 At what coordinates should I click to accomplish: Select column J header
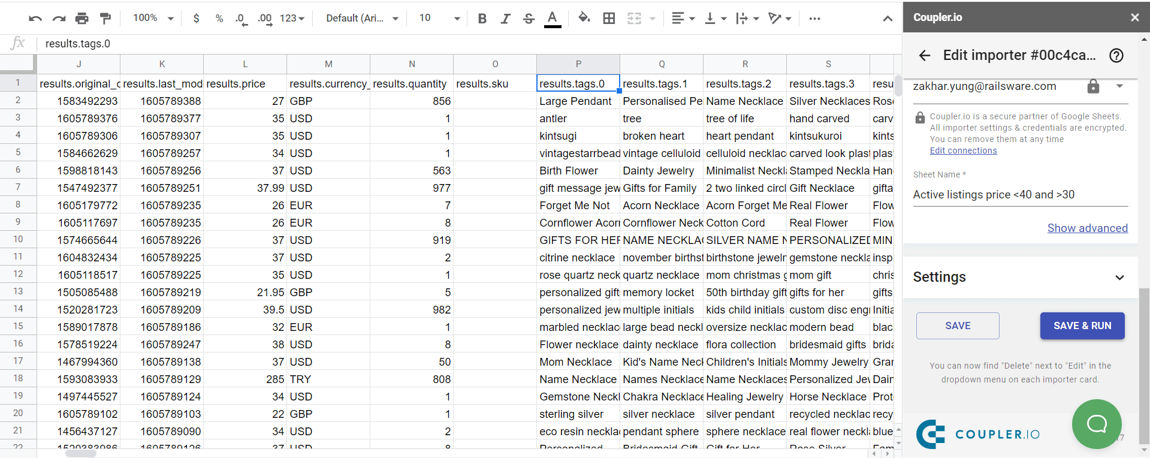pos(79,64)
